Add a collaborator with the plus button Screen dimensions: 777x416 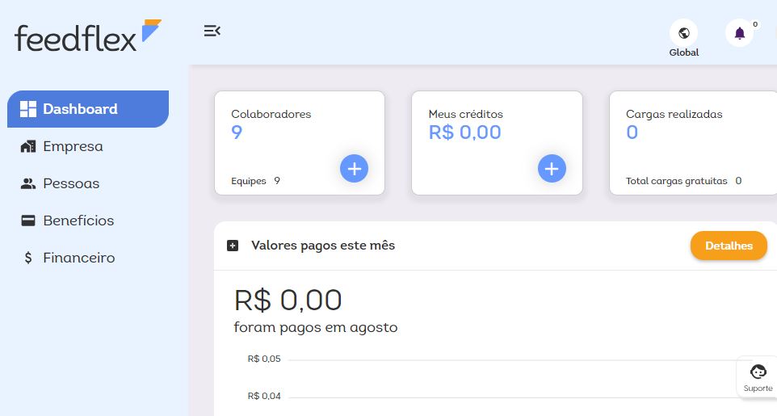[354, 168]
